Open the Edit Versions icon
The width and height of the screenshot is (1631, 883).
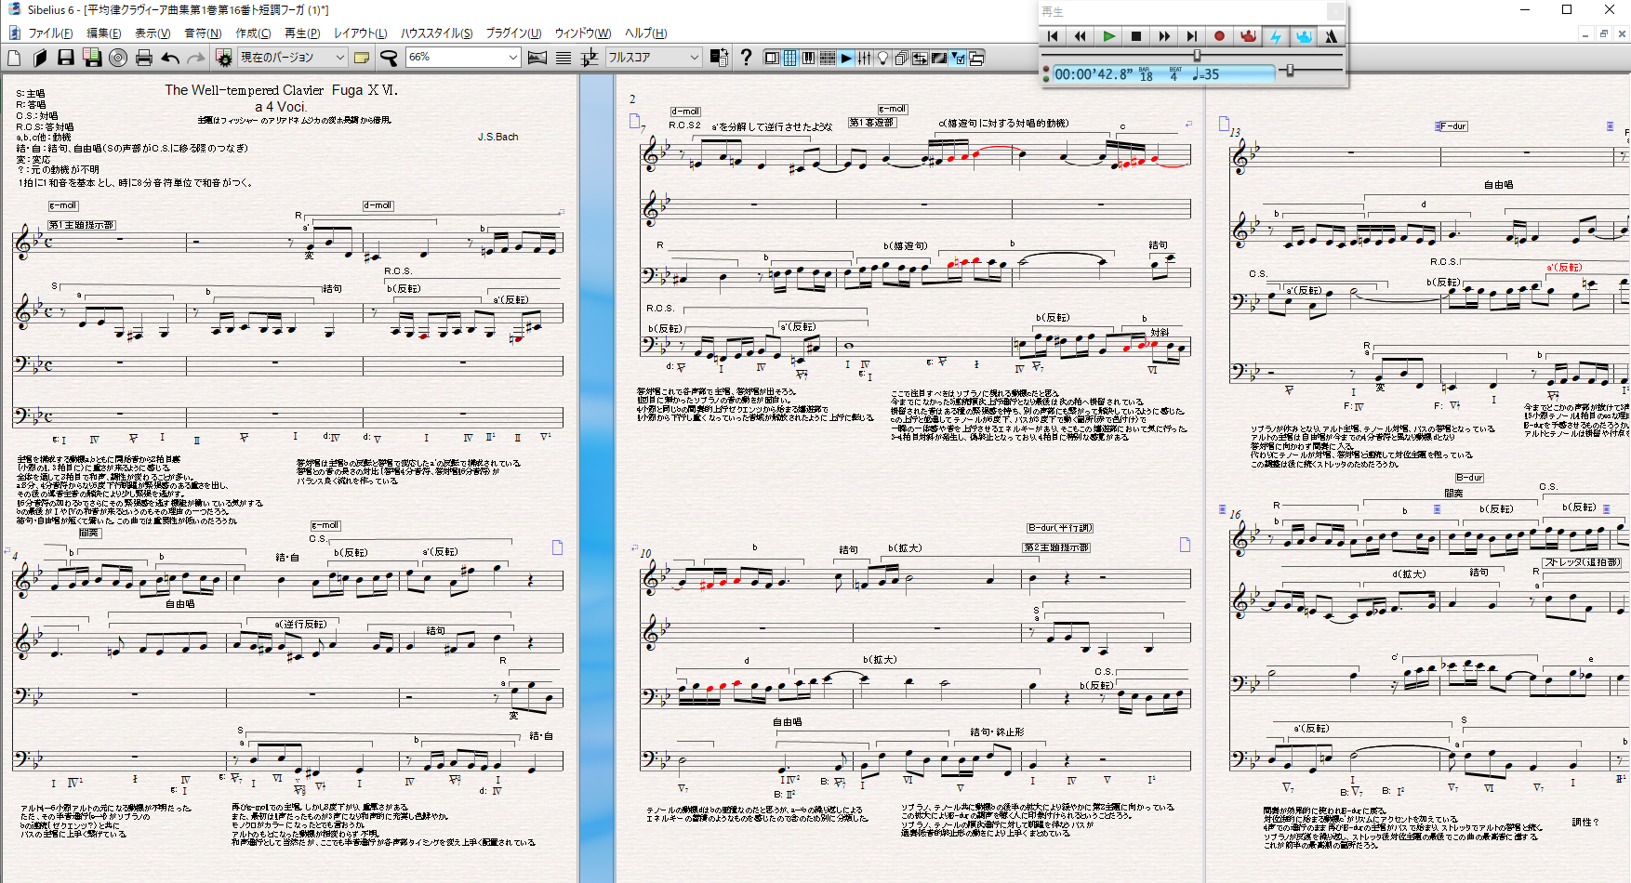(x=224, y=58)
